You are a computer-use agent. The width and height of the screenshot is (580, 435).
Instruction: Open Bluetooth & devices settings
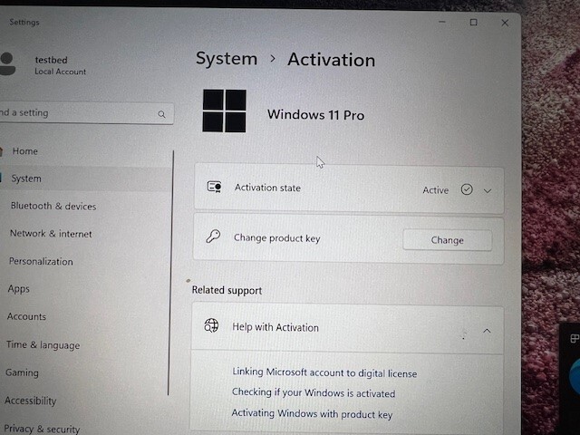click(53, 206)
